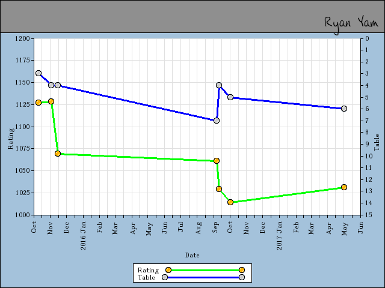Image resolution: width=385 pixels, height=288 pixels.
Task: Click the "1050" rating axis label
Action: 23,170
